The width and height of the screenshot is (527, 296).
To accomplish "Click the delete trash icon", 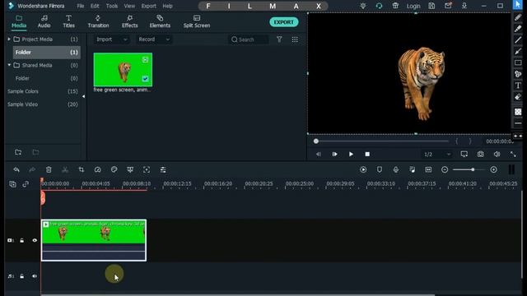I will pos(49,170).
